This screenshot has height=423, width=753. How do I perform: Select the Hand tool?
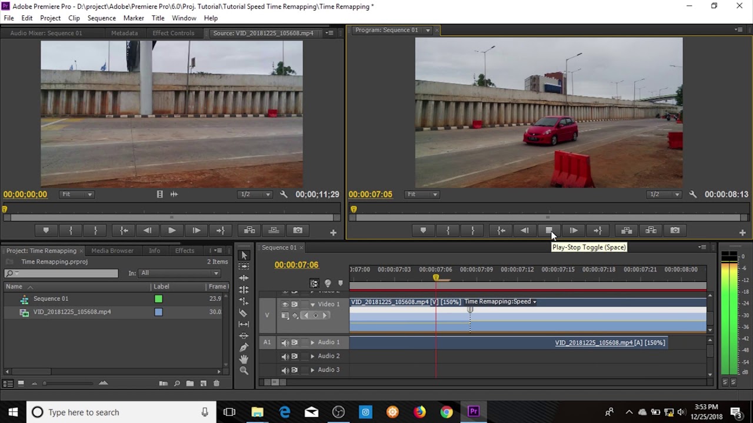244,358
